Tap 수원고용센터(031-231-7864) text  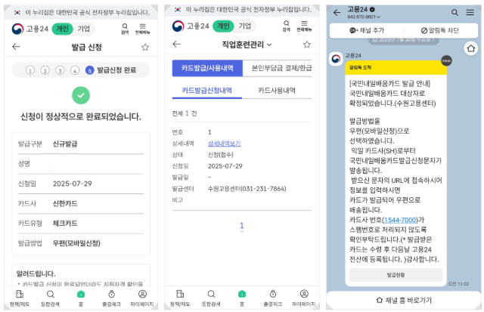pyautogui.click(x=247, y=189)
